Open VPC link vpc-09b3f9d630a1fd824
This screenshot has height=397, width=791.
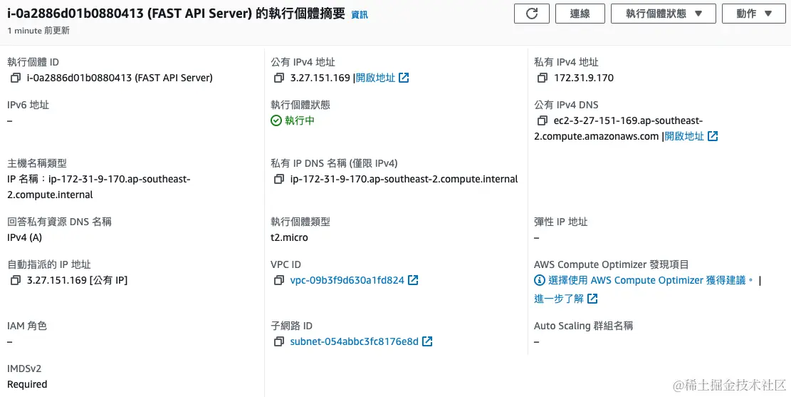(x=347, y=280)
